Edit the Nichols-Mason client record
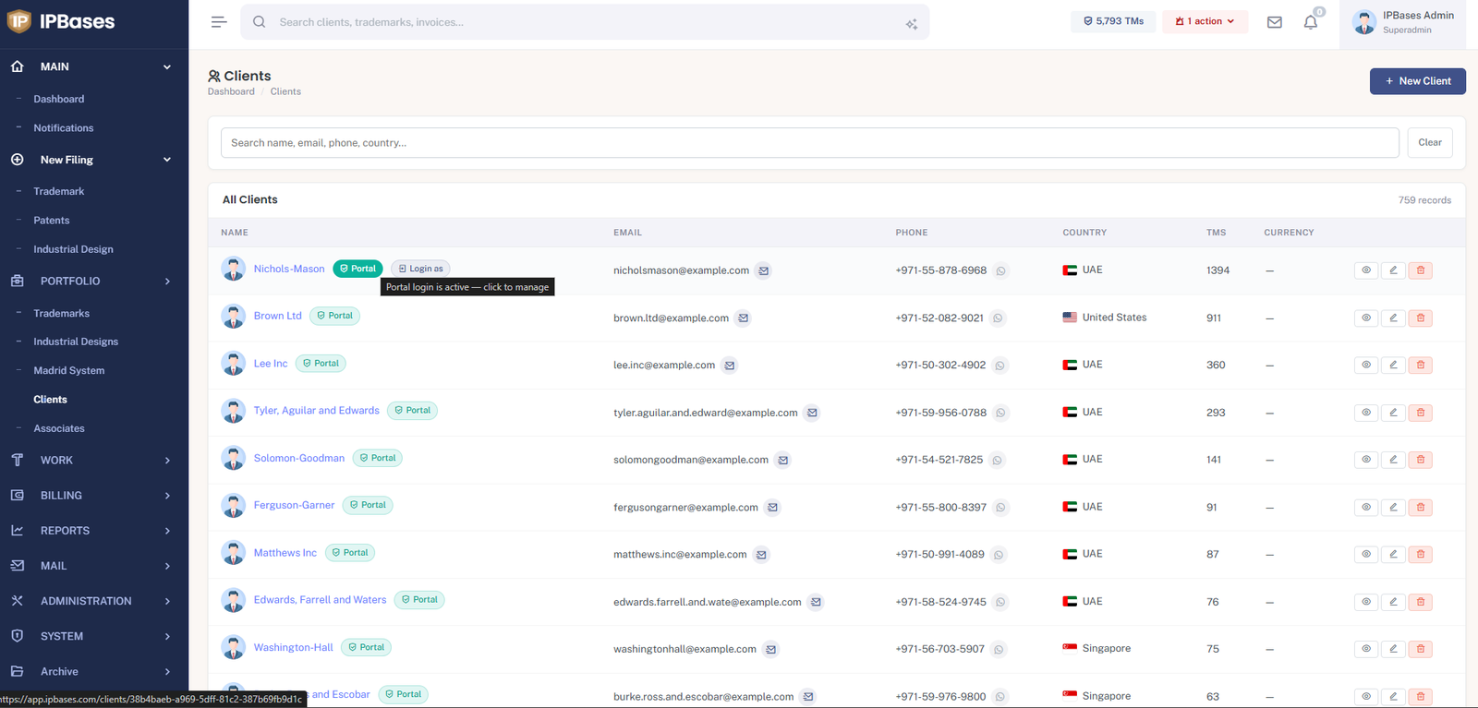 [x=1393, y=270]
